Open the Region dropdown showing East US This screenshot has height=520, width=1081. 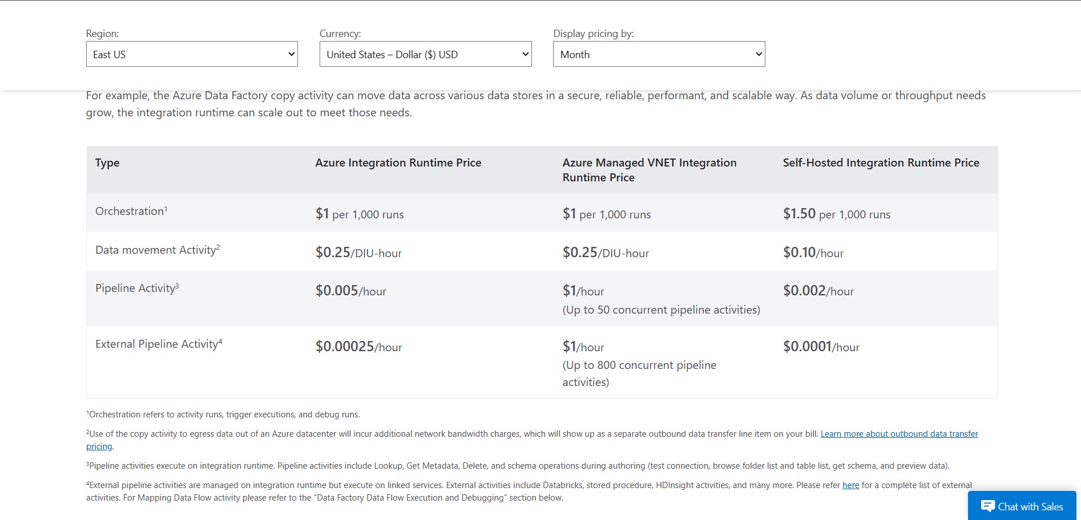(x=192, y=54)
